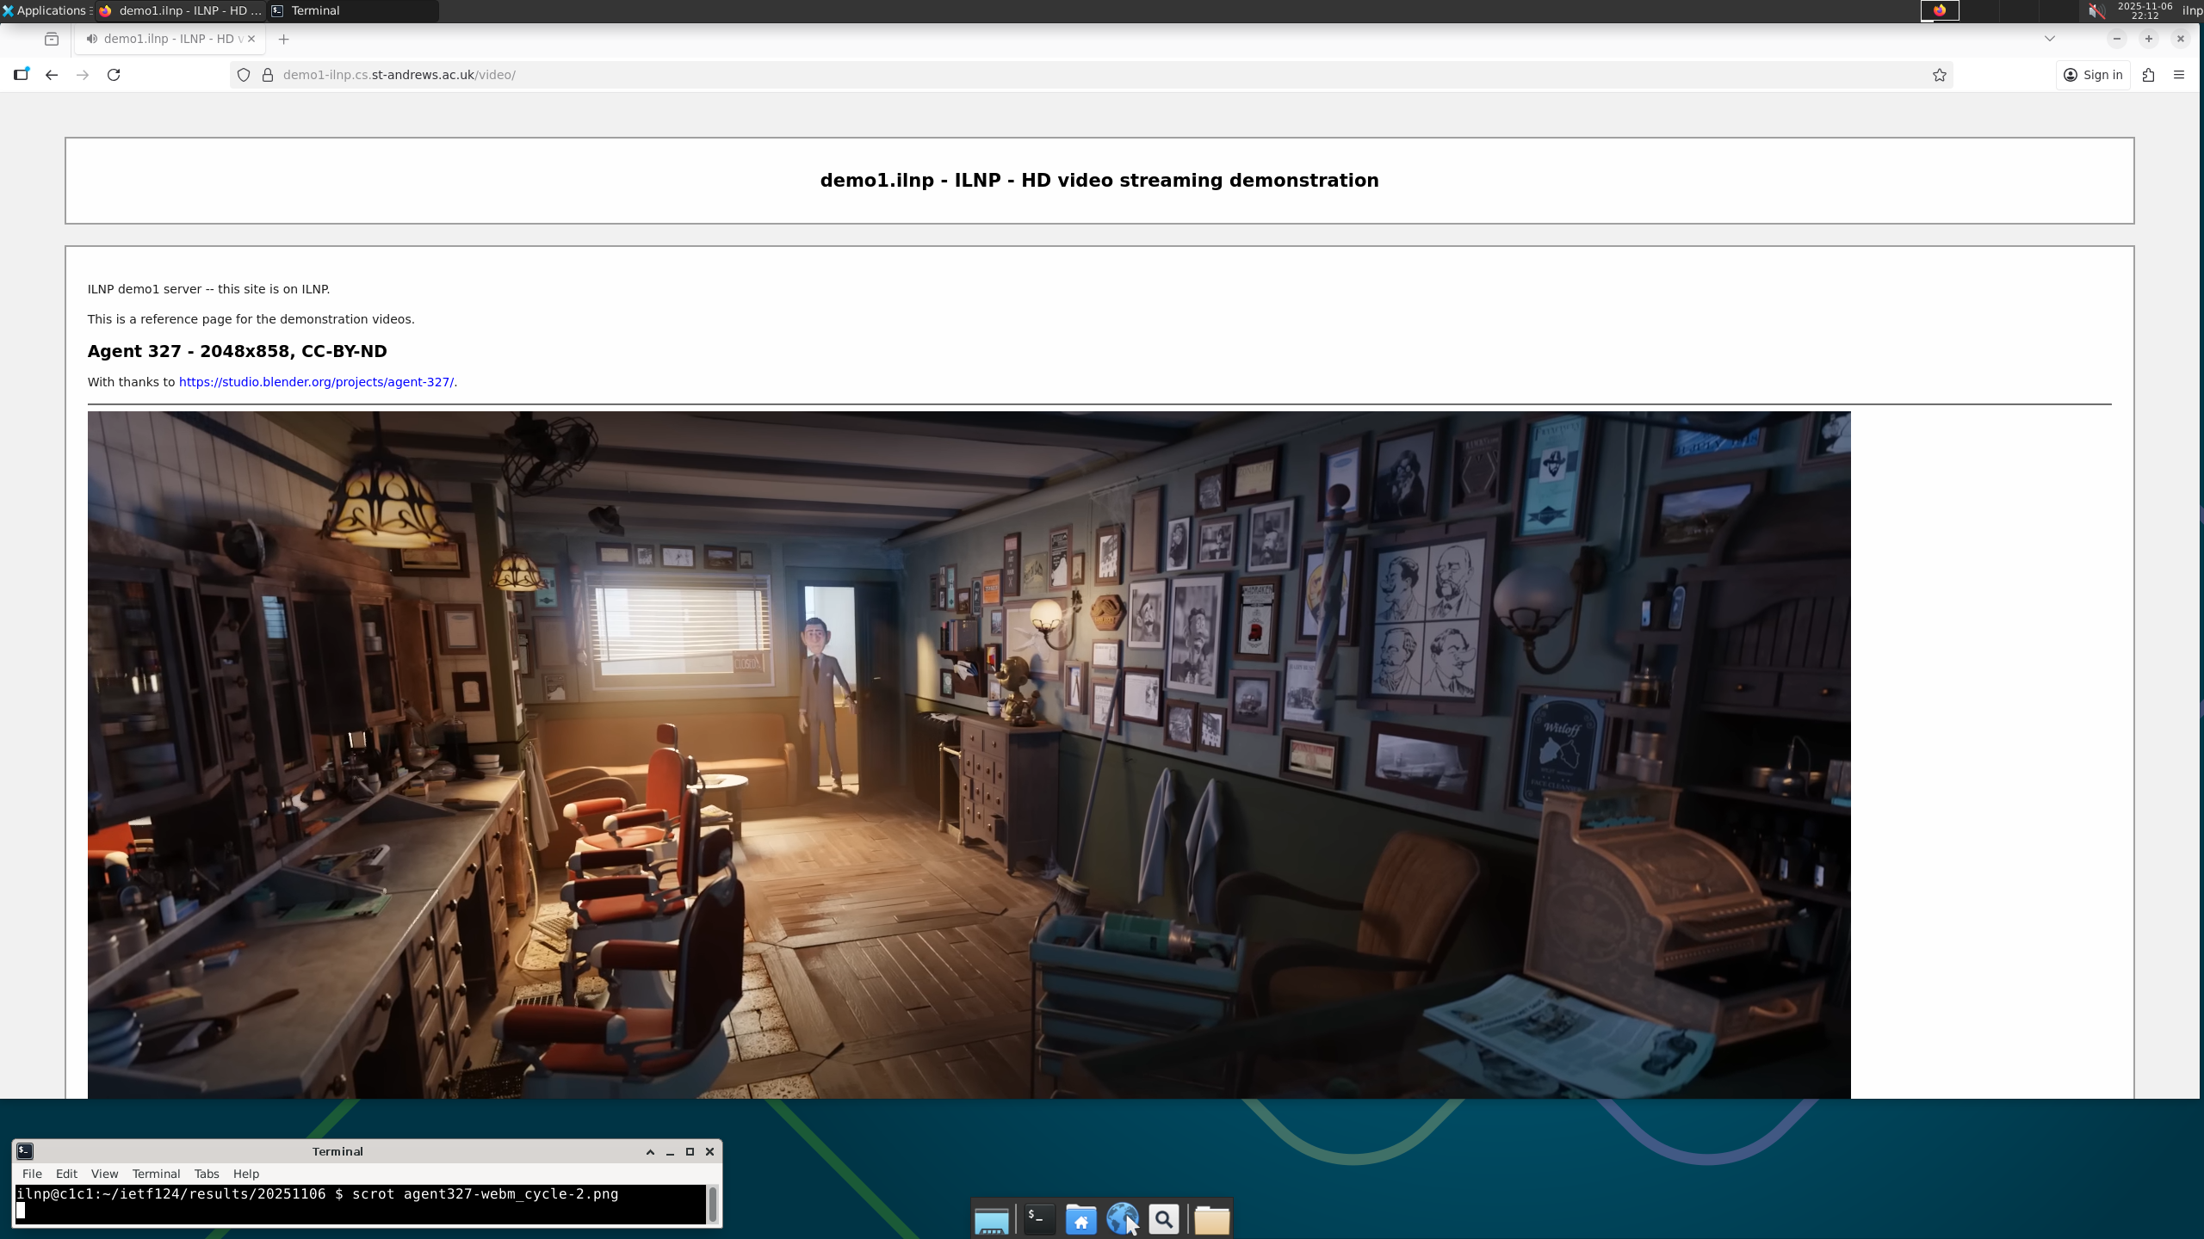Bookmark this page with the star icon

(x=1940, y=75)
